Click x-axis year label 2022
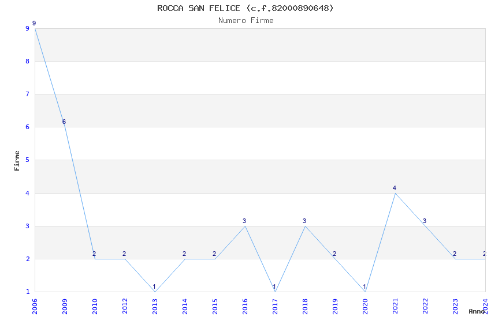 point(425,306)
